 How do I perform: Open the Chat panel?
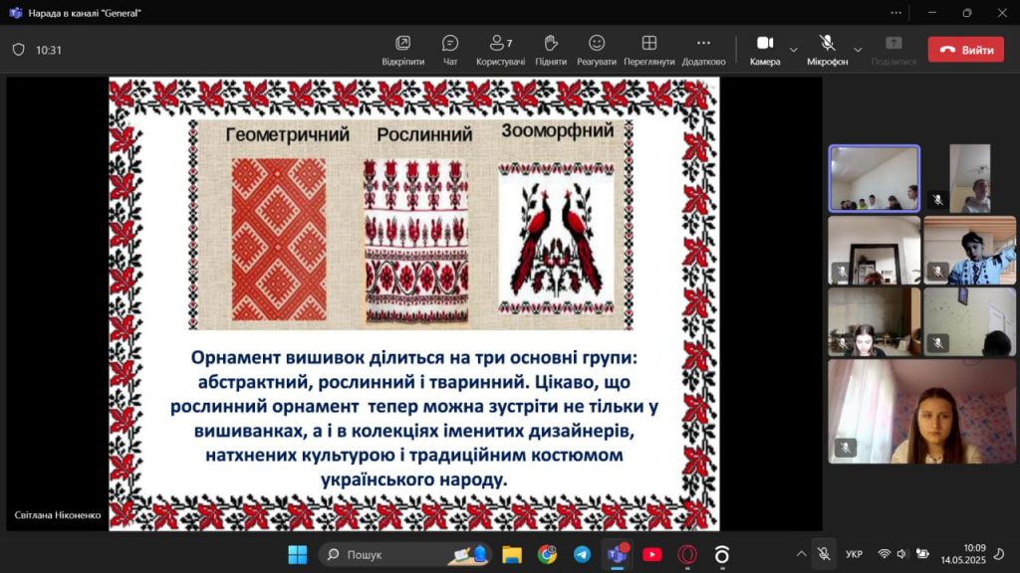(449, 50)
